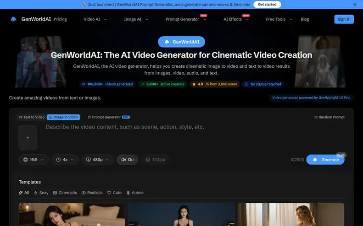This screenshot has height=226, width=363.
Task: Open the third template thumbnail with curtains
Action: (x=291, y=215)
